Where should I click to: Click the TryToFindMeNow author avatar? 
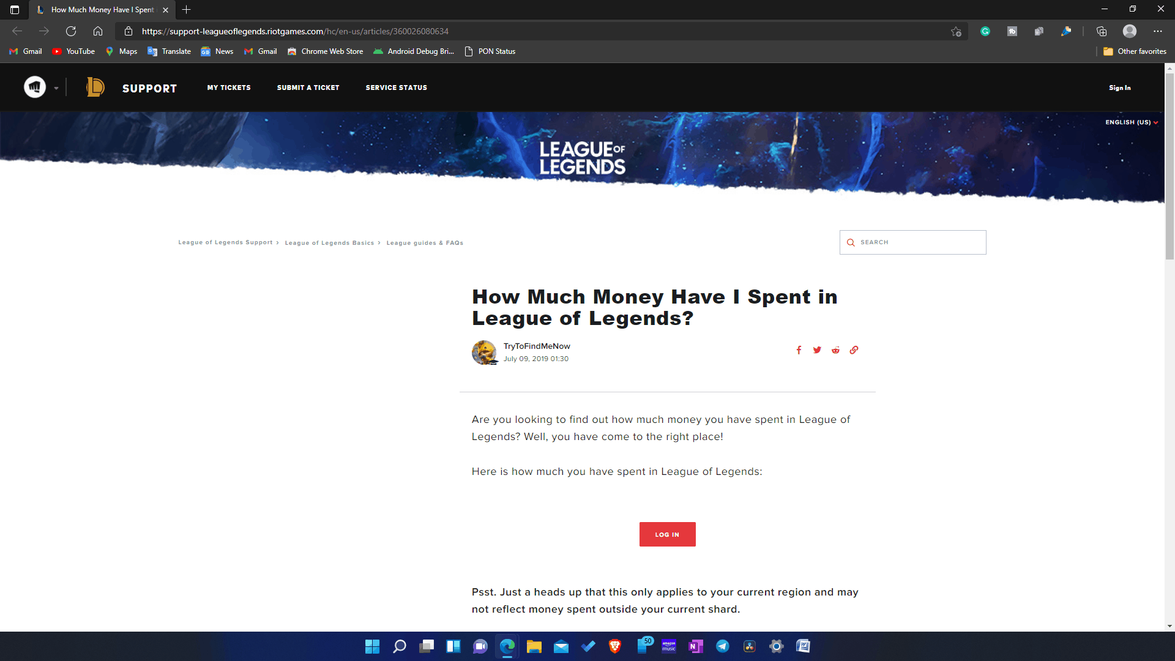coord(484,352)
